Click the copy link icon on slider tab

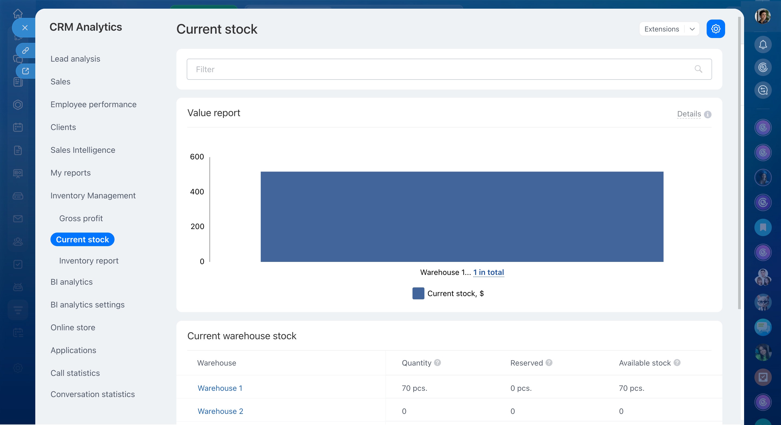click(26, 50)
